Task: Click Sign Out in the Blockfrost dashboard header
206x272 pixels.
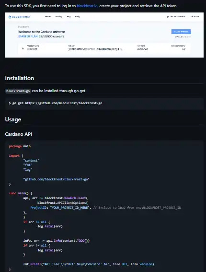Action: (195, 17)
